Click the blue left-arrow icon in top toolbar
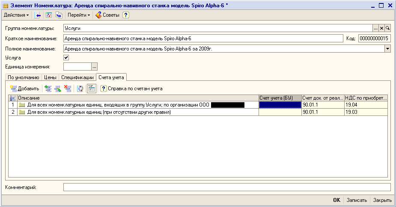 point(38,15)
